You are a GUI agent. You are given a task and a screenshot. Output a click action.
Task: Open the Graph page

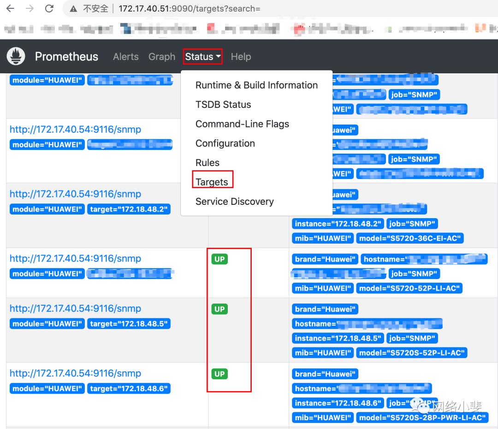[161, 57]
